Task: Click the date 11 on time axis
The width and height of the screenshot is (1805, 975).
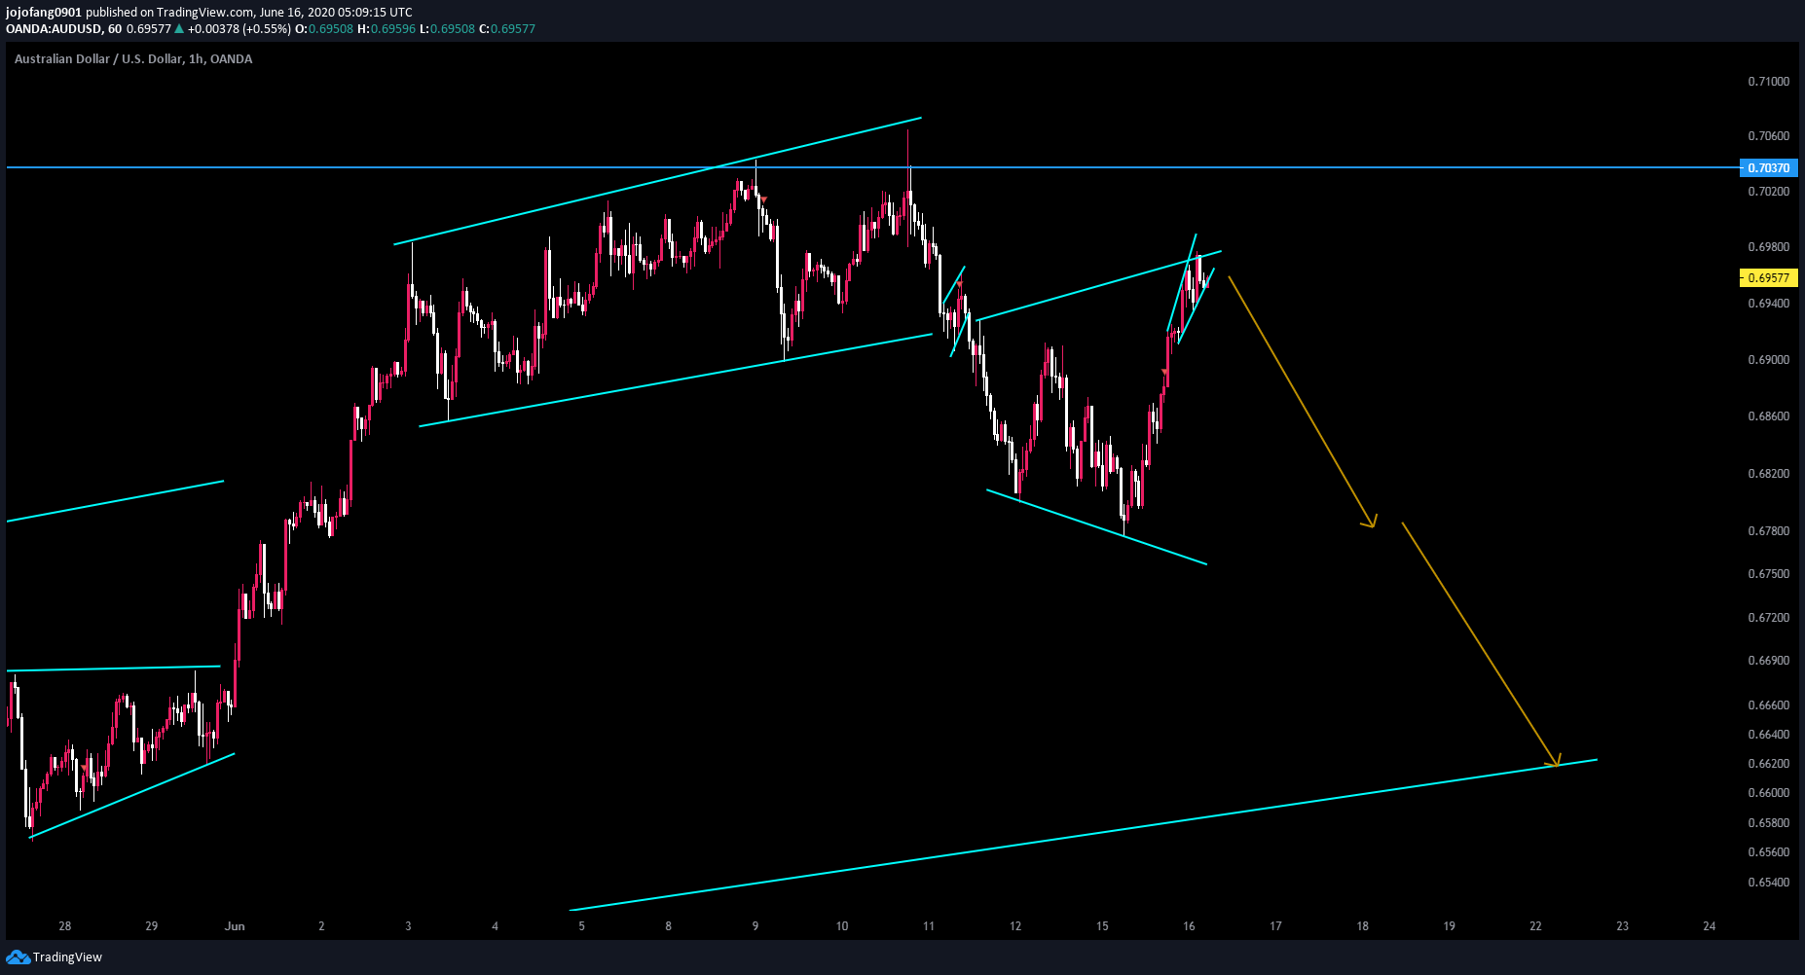Action: pyautogui.click(x=929, y=926)
